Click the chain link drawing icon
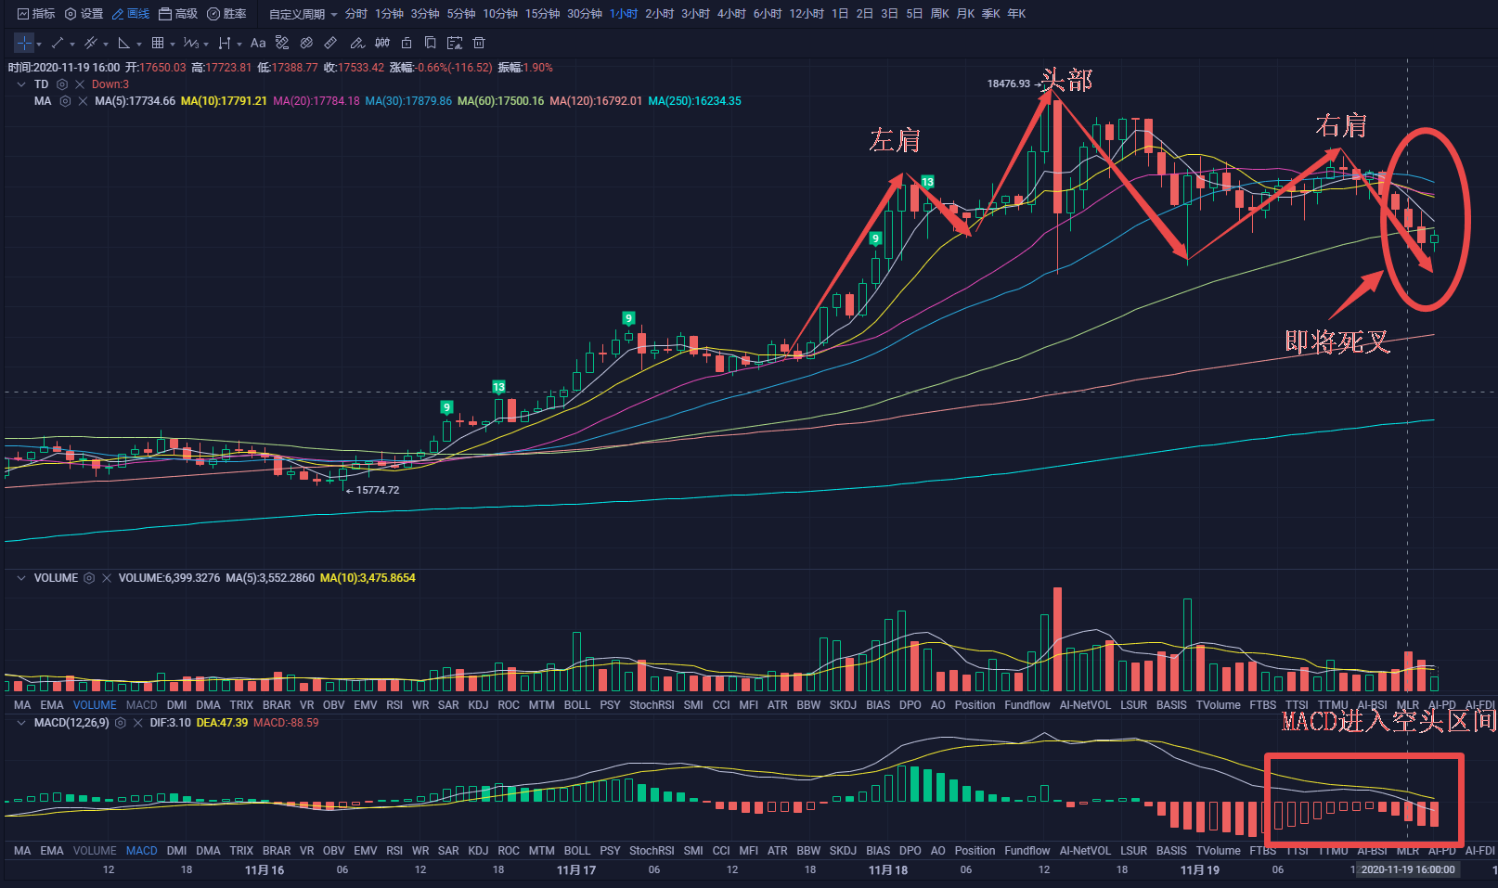This screenshot has height=888, width=1498. click(306, 43)
